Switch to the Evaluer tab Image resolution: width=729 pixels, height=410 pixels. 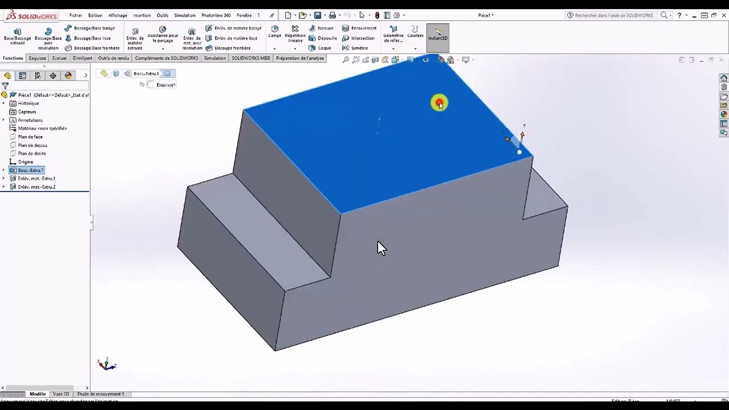click(x=59, y=58)
